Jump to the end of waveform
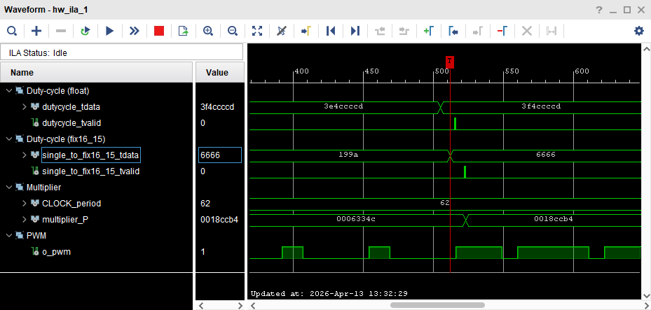 355,31
